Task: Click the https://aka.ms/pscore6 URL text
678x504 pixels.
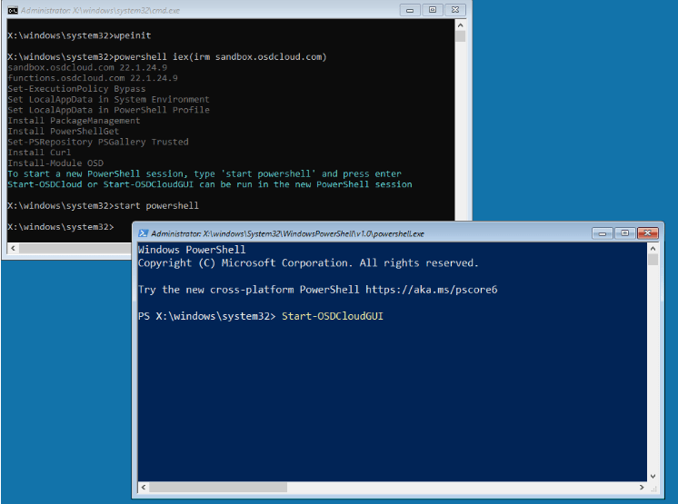Action: [432, 290]
